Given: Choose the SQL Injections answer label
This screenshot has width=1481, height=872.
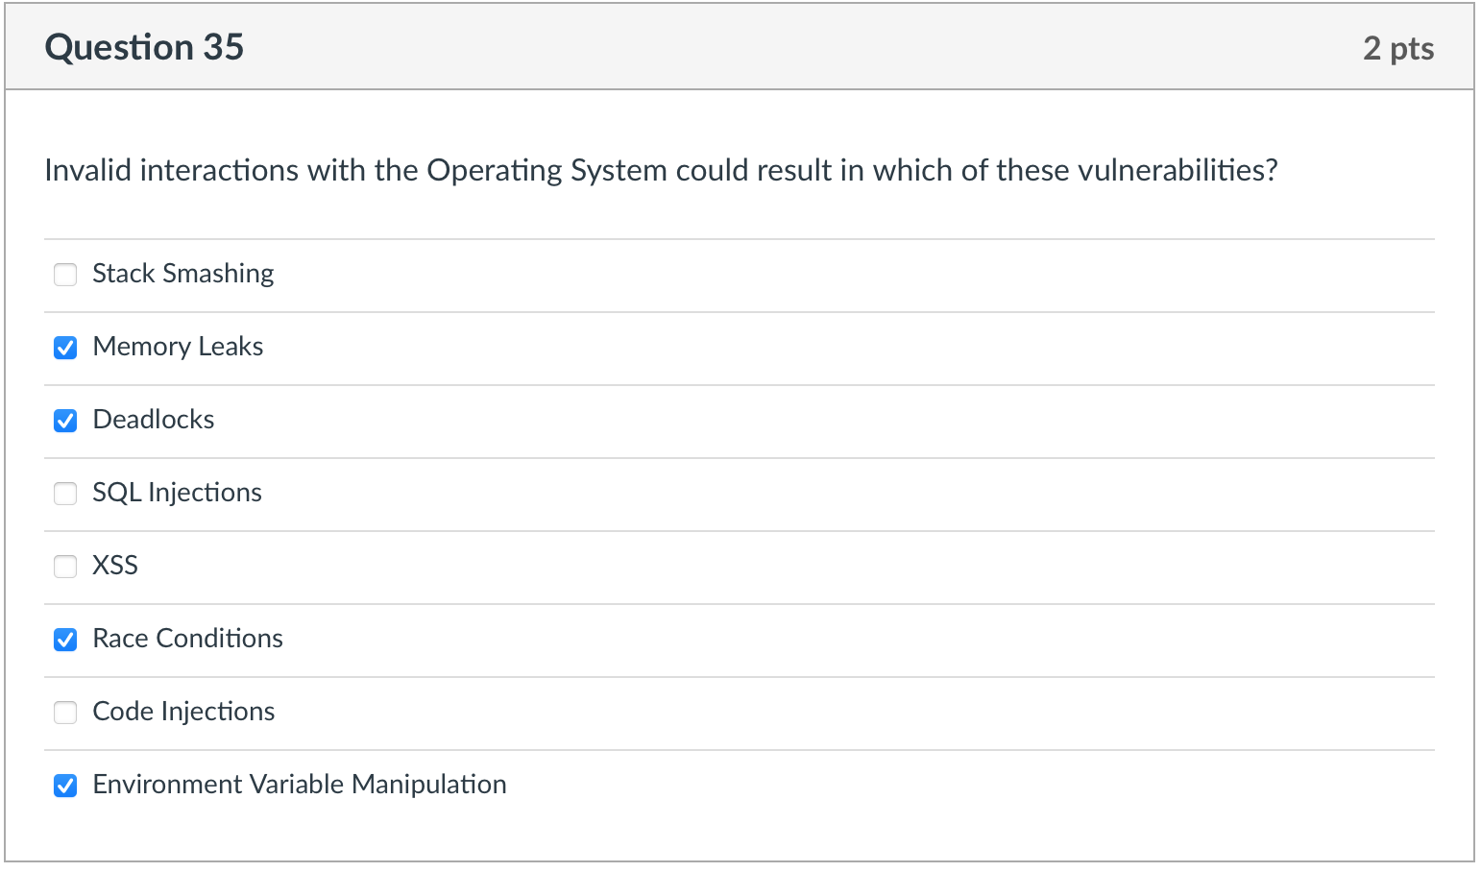Looking at the screenshot, I should click(x=177, y=493).
